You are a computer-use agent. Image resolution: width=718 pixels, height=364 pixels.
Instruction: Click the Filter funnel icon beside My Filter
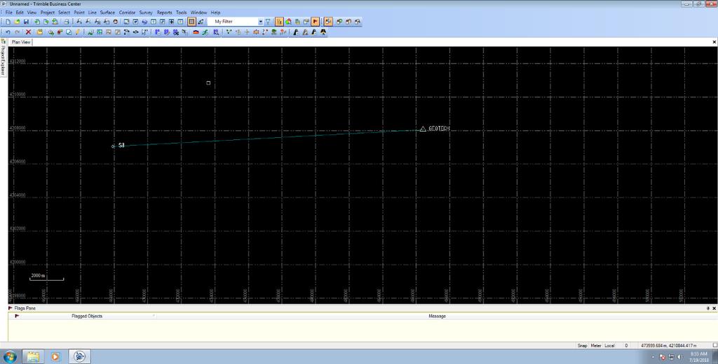pos(268,22)
